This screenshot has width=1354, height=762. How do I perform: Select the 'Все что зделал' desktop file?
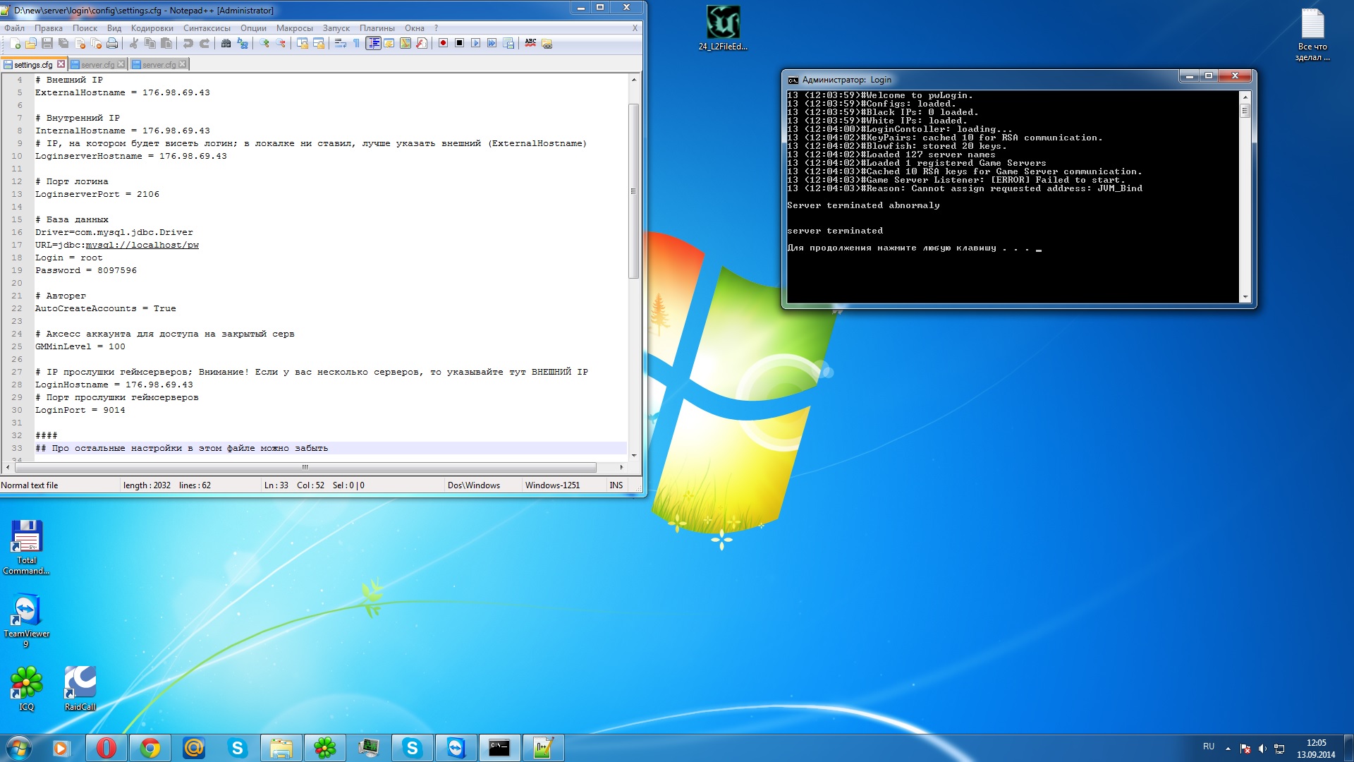1312,34
